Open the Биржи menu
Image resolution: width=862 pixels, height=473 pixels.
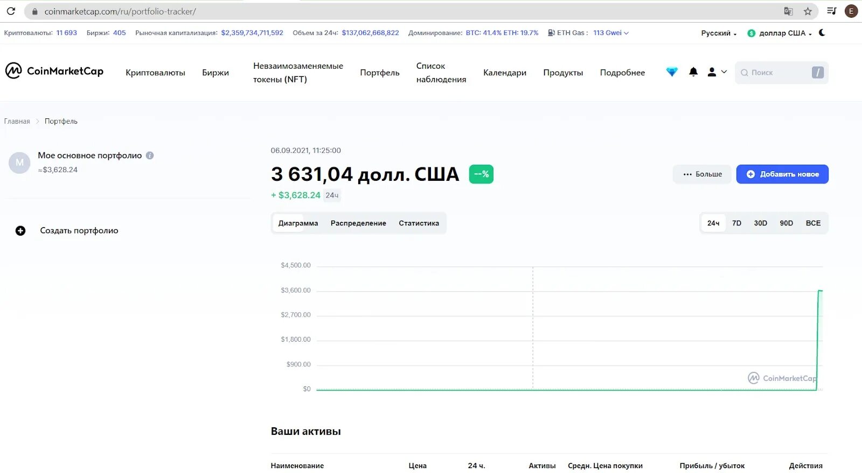tap(215, 73)
